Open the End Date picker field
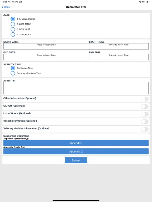The width and height of the screenshot is (152, 202). tap(46, 57)
